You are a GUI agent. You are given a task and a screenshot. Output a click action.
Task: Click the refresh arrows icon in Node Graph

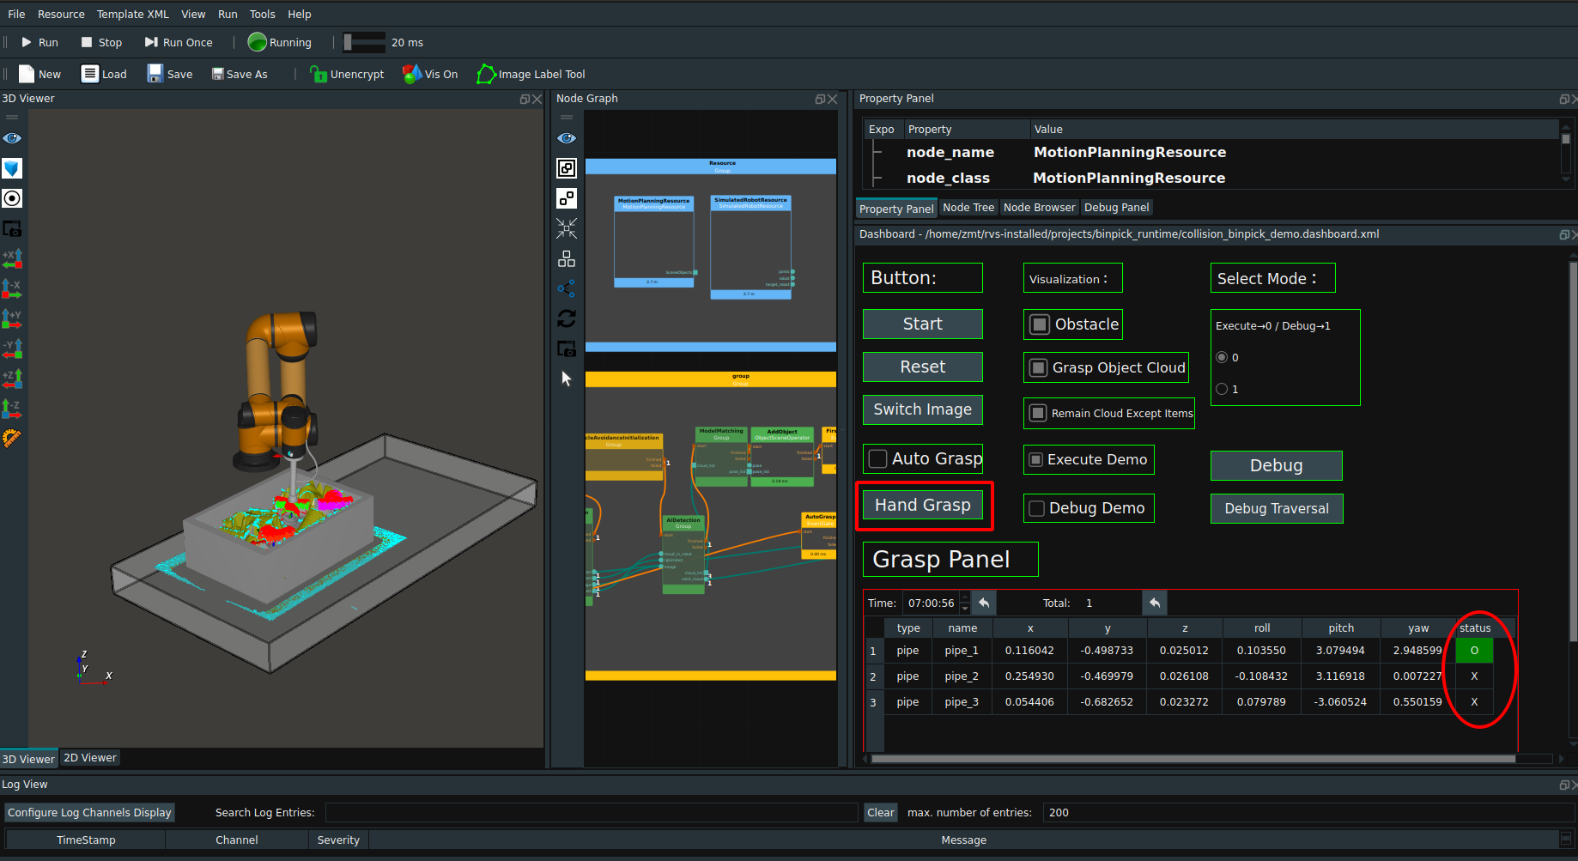567,318
